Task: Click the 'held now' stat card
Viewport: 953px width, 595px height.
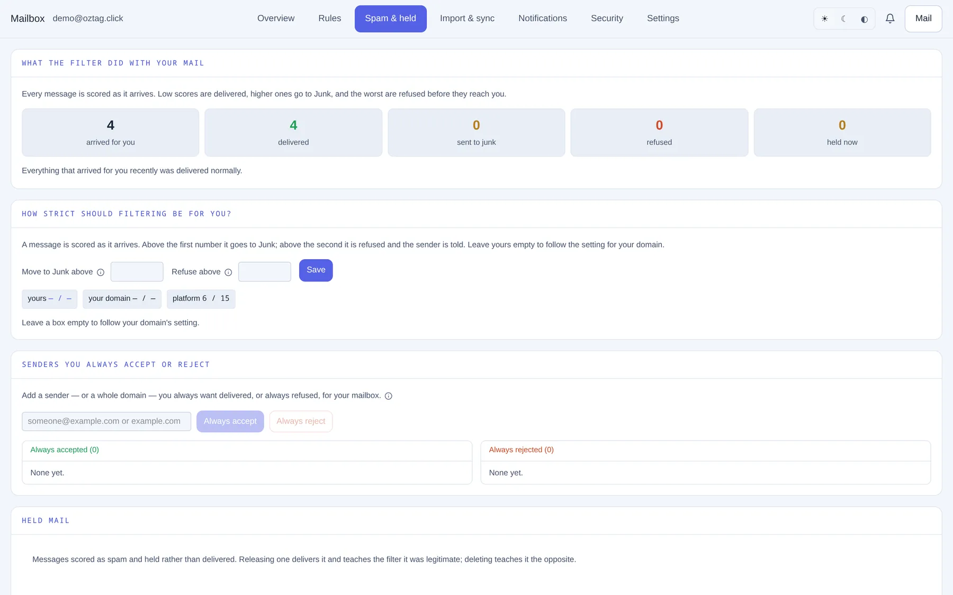Action: (x=842, y=133)
